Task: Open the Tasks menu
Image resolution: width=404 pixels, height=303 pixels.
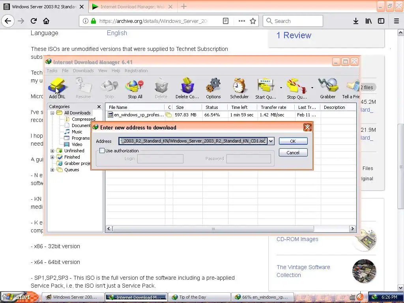Action: pos(52,71)
